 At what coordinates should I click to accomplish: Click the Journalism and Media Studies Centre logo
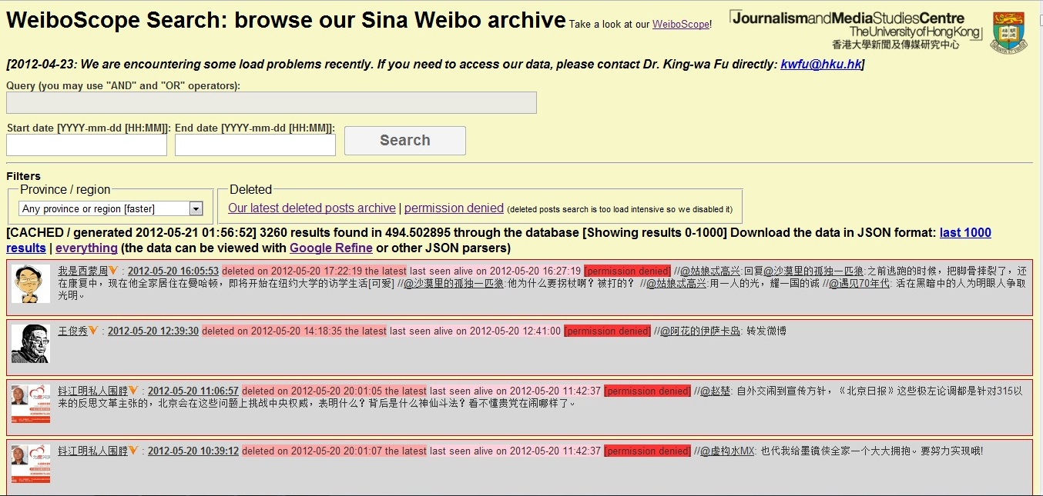point(856,30)
